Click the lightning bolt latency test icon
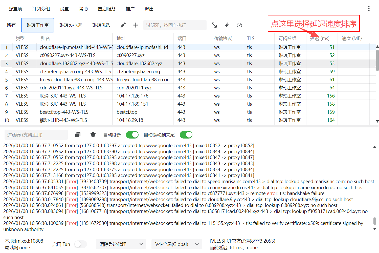 click(227, 25)
